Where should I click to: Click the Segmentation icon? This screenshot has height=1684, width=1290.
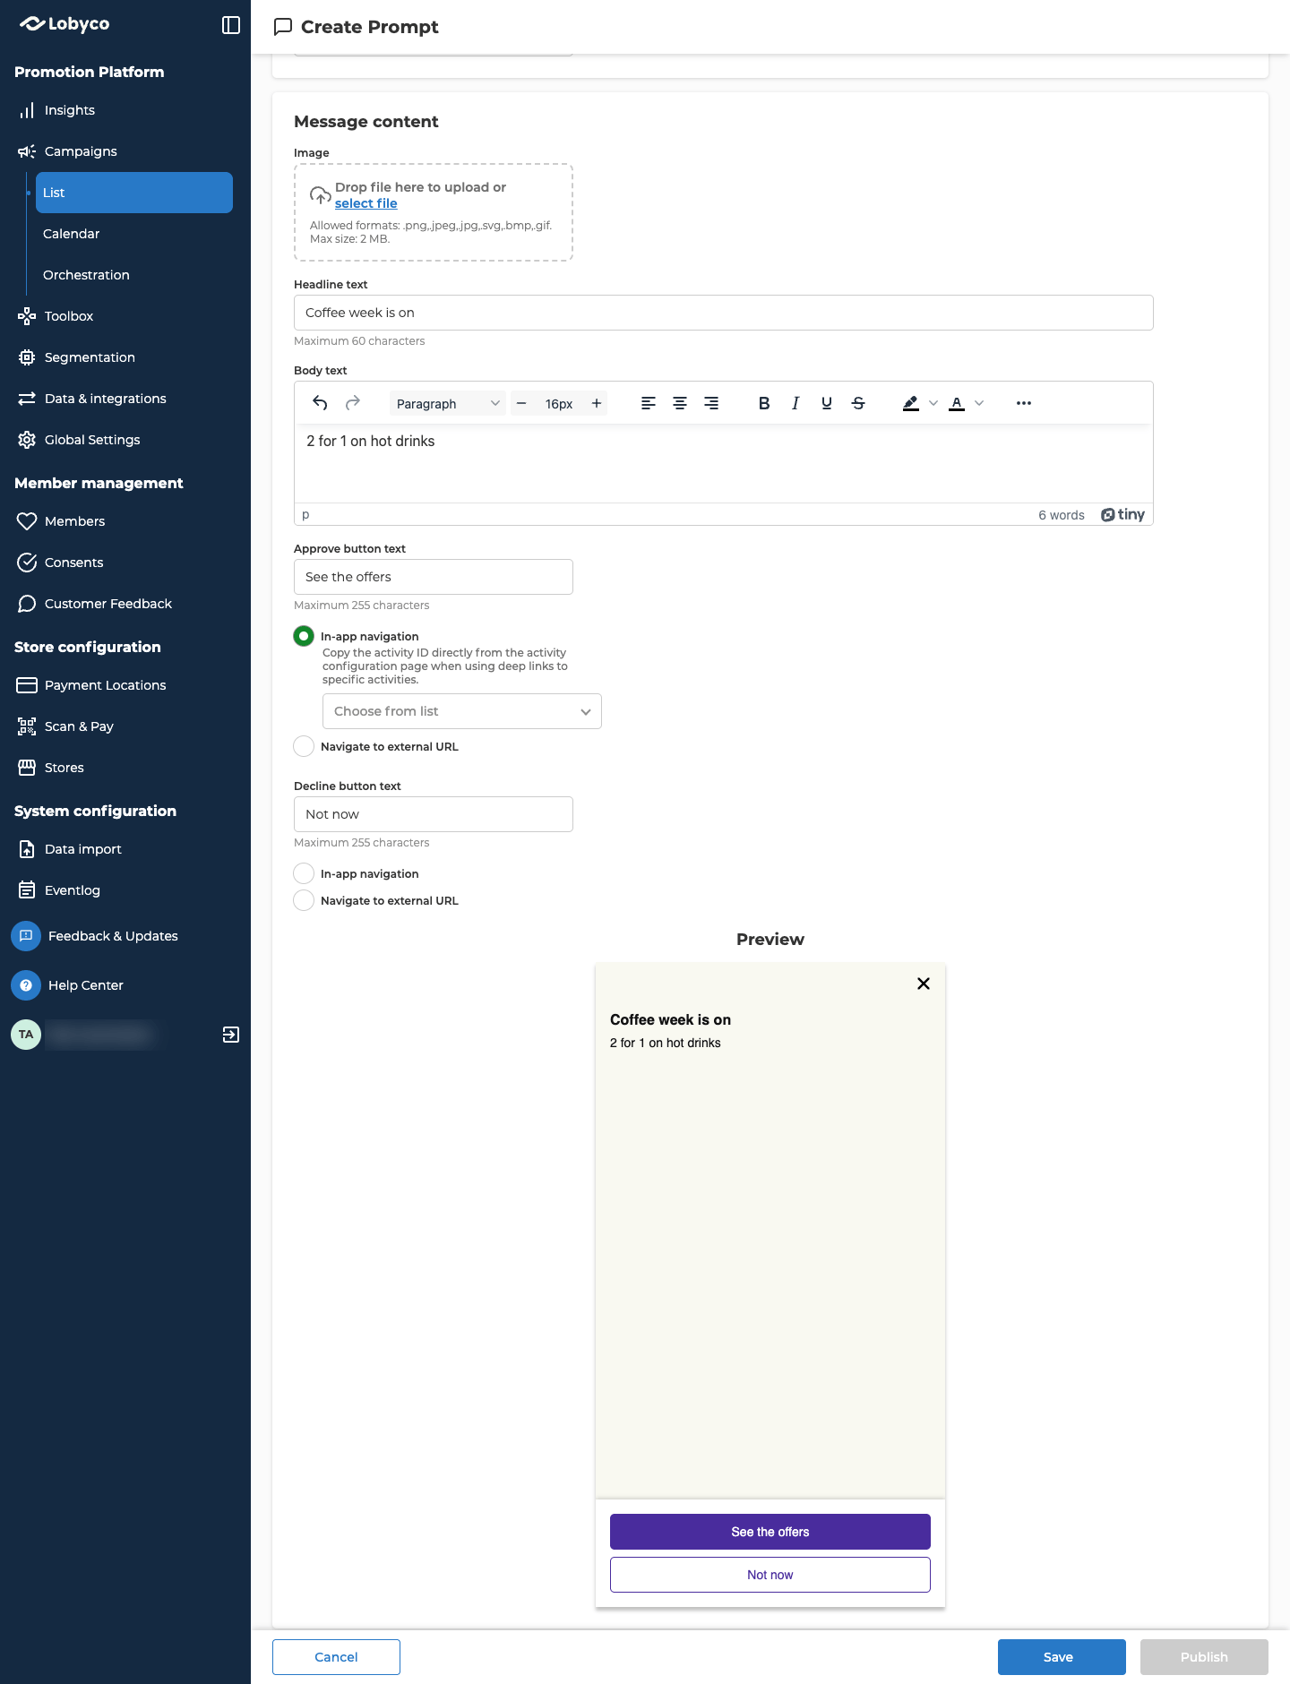click(27, 357)
